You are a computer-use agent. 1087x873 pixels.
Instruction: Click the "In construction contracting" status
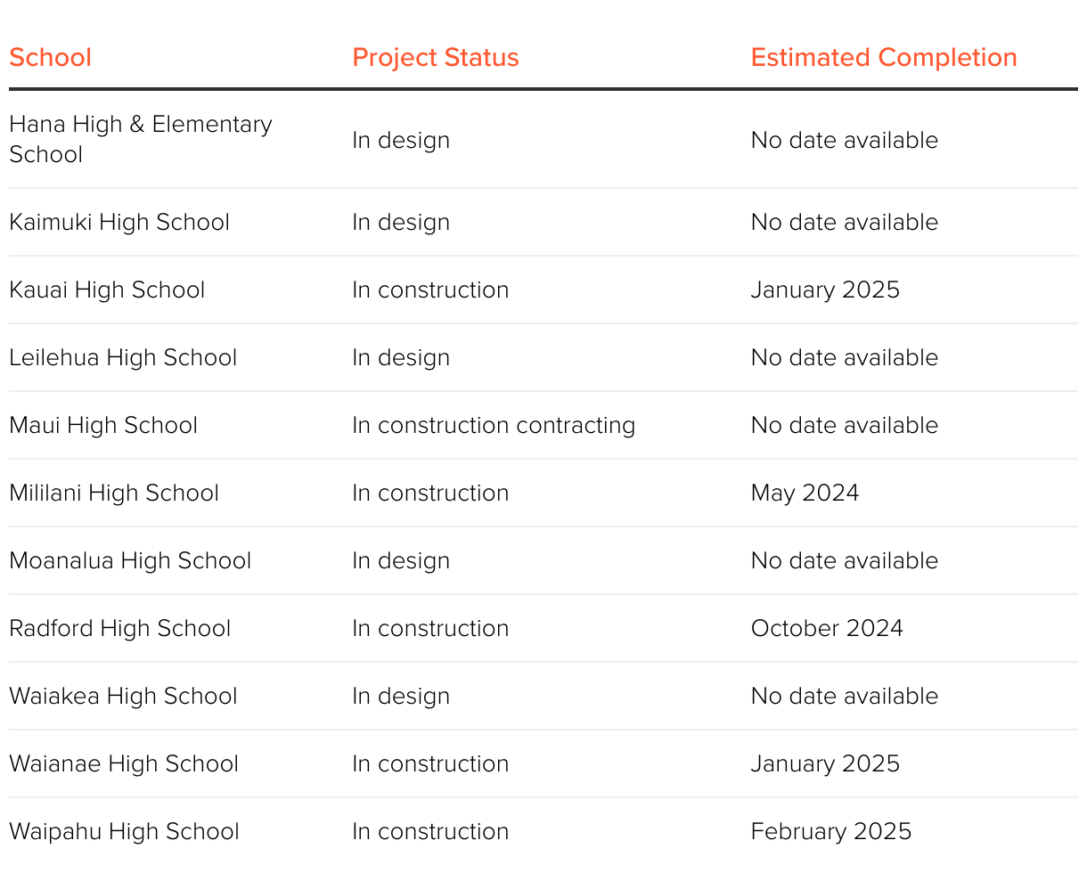pos(494,425)
